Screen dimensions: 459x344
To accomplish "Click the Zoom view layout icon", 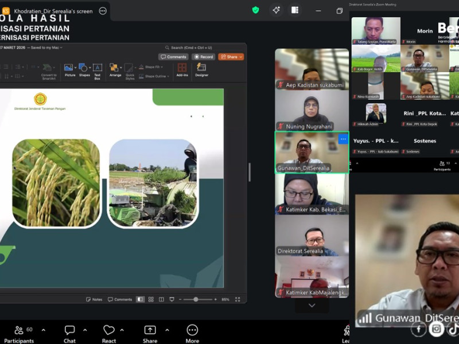I will point(294,10).
